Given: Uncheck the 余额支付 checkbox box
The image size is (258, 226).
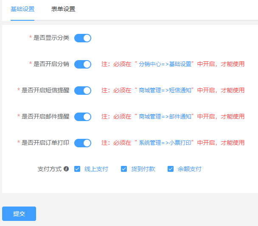Looking at the screenshot, I should click(171, 169).
